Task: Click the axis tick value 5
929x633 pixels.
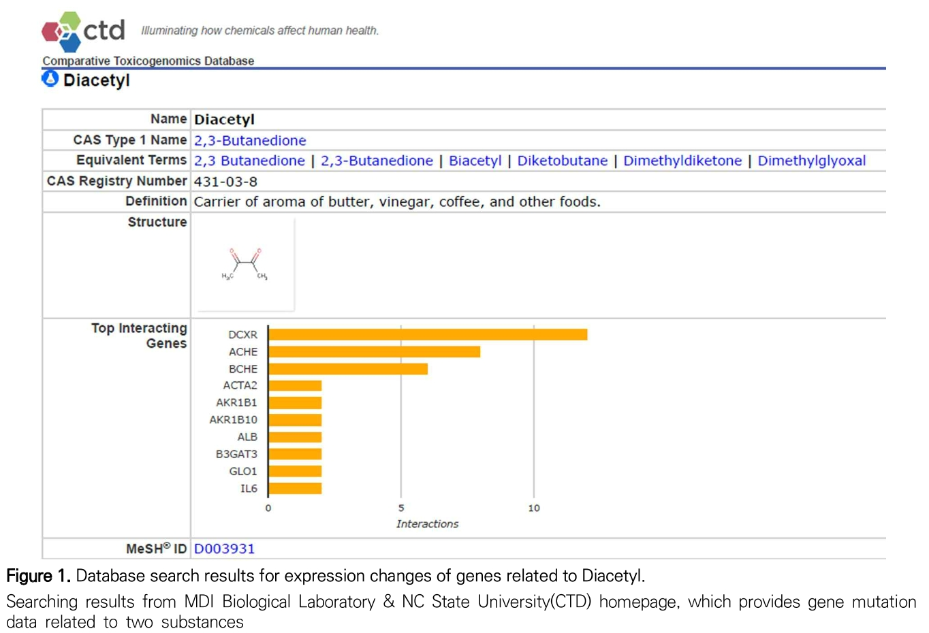Action: coord(401,508)
